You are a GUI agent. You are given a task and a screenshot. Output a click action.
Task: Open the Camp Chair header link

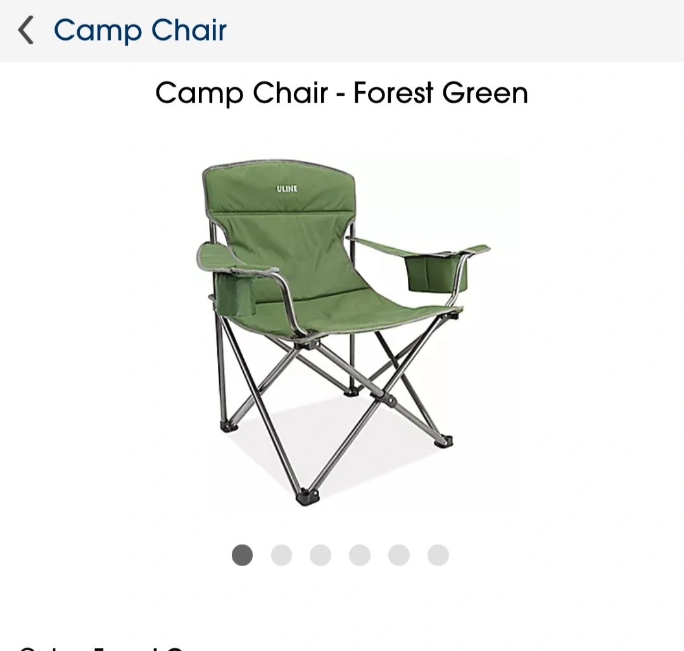click(140, 30)
